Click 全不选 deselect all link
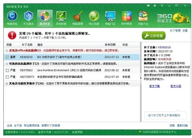The width and height of the screenshot is (192, 138). (18, 125)
